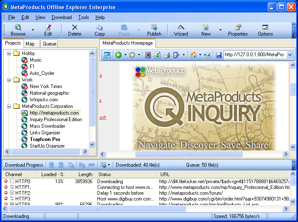The image size is (298, 222).
Task: Open the Back history dropdown arrow
Action: point(125,55)
